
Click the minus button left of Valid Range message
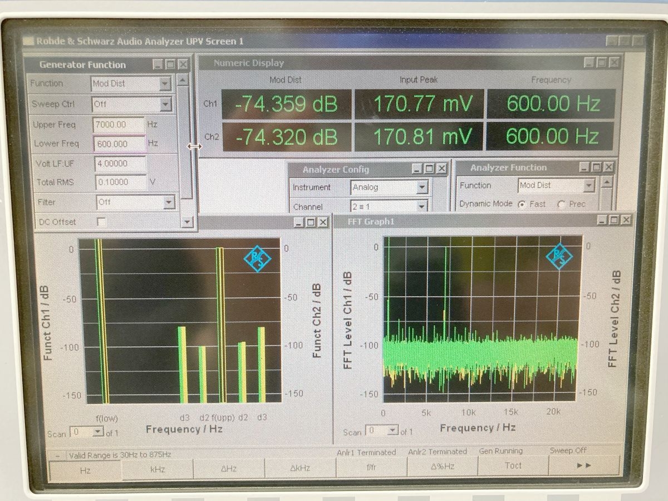(57, 455)
